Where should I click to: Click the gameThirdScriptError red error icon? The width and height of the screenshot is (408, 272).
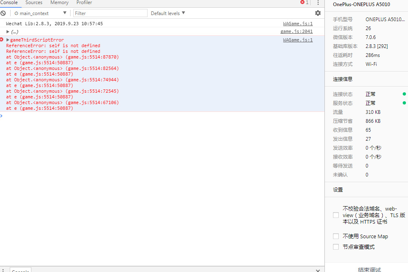(2, 40)
